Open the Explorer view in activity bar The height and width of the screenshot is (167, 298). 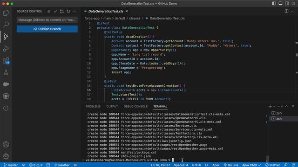(x=6, y=13)
